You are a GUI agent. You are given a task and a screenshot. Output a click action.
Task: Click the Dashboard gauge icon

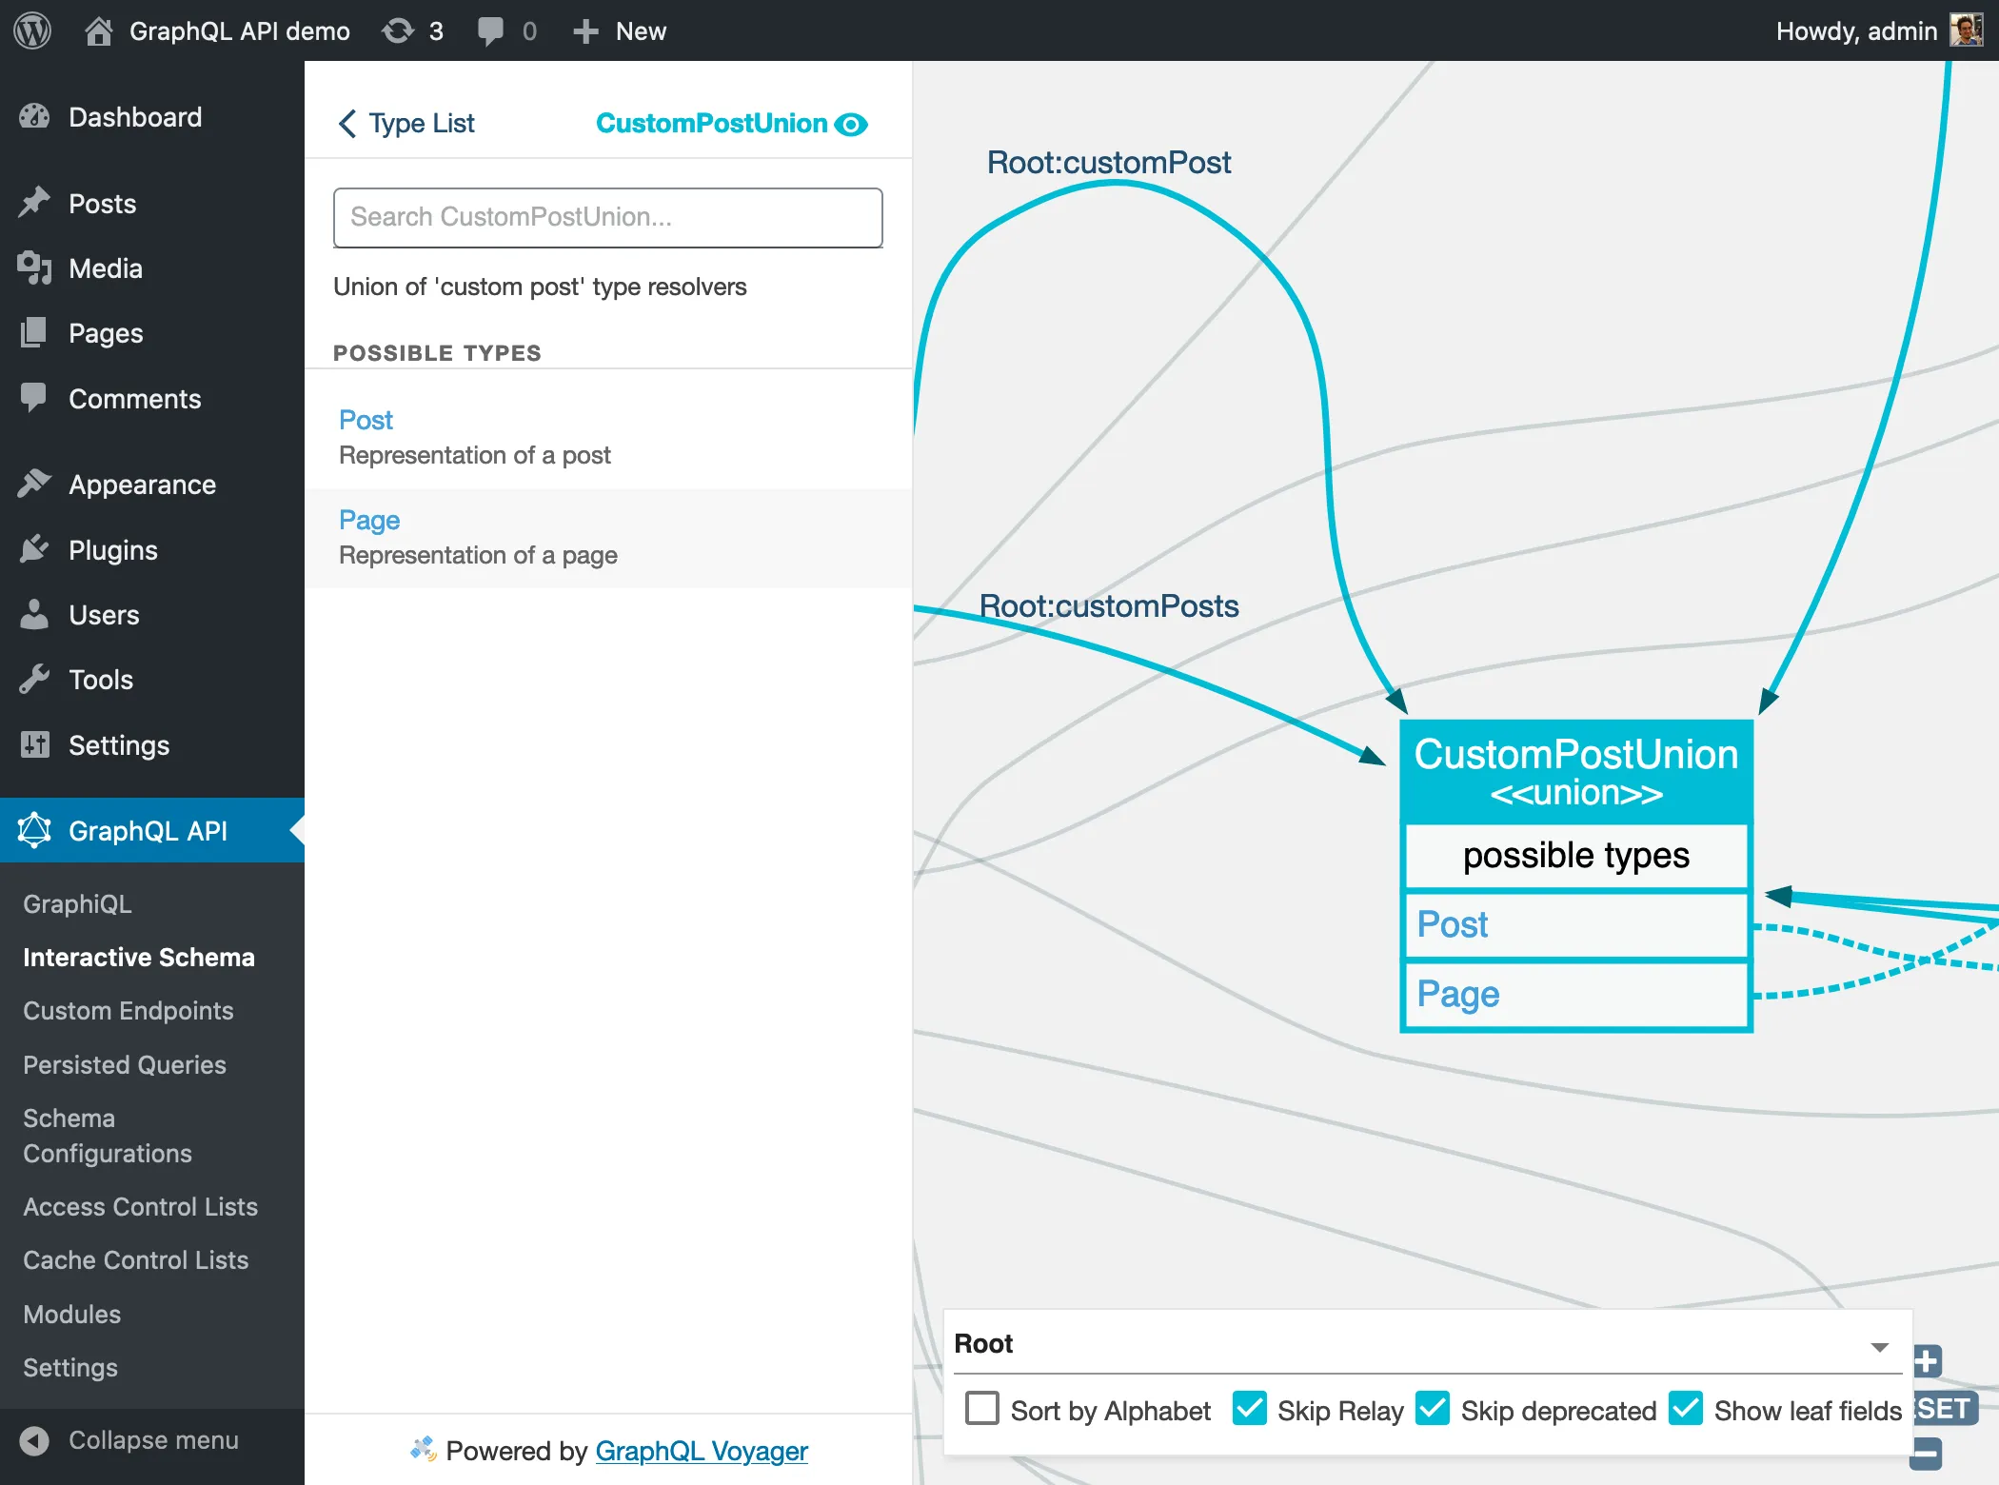(34, 117)
